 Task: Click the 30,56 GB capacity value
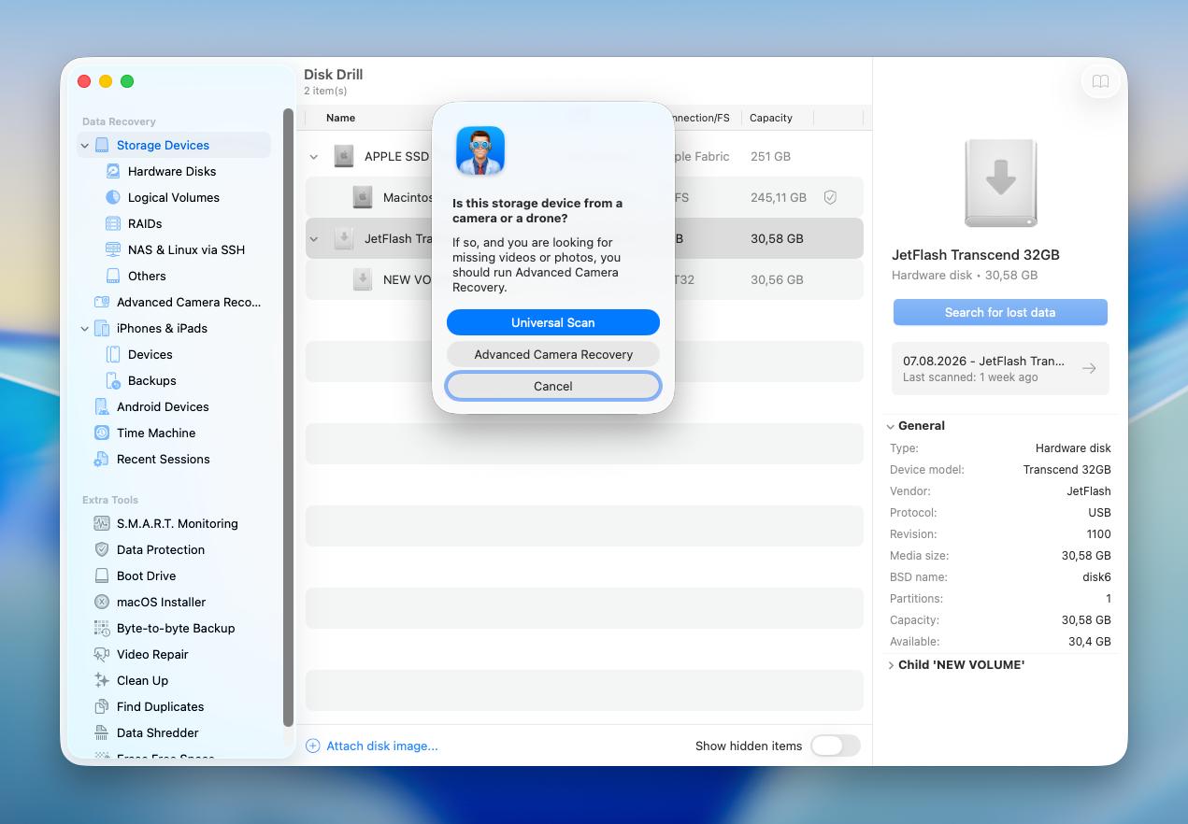click(777, 279)
